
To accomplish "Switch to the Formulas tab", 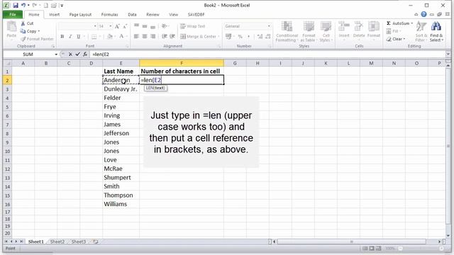I will point(109,14).
